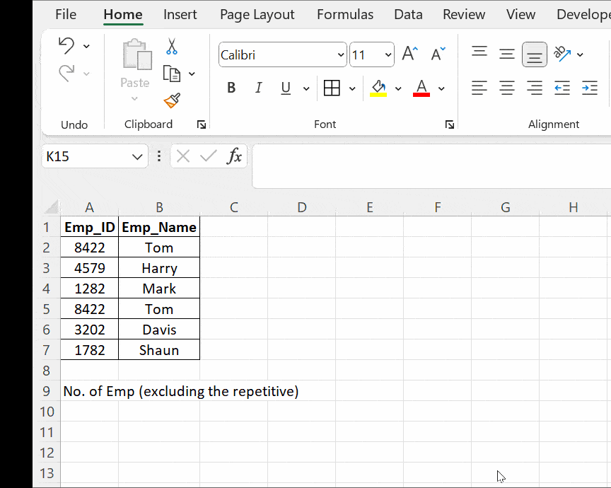The width and height of the screenshot is (611, 488).
Task: Toggle bold formatting
Action: (231, 87)
